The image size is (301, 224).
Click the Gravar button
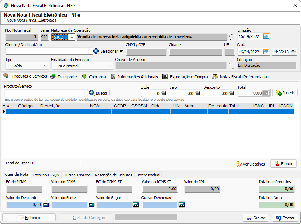[256, 218]
